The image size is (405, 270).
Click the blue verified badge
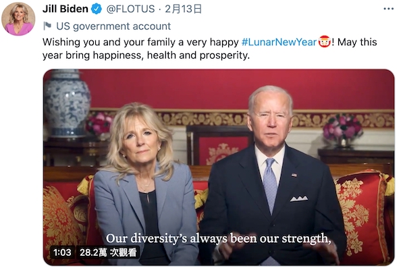pos(97,9)
